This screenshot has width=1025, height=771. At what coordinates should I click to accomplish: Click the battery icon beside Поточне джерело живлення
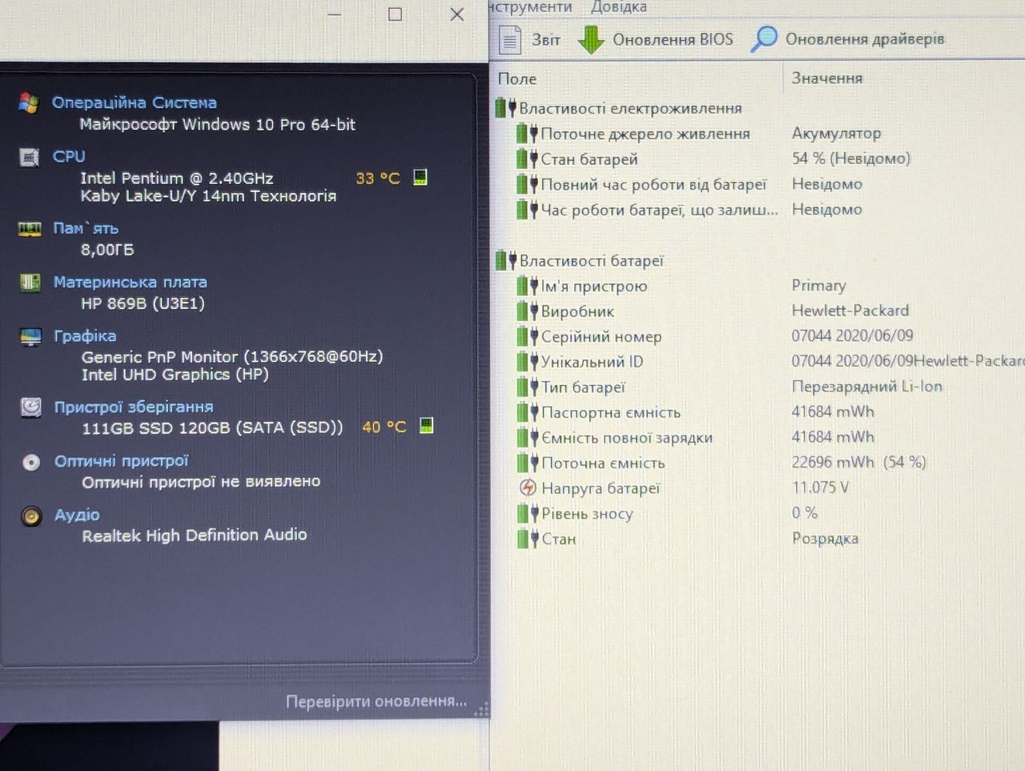(527, 134)
